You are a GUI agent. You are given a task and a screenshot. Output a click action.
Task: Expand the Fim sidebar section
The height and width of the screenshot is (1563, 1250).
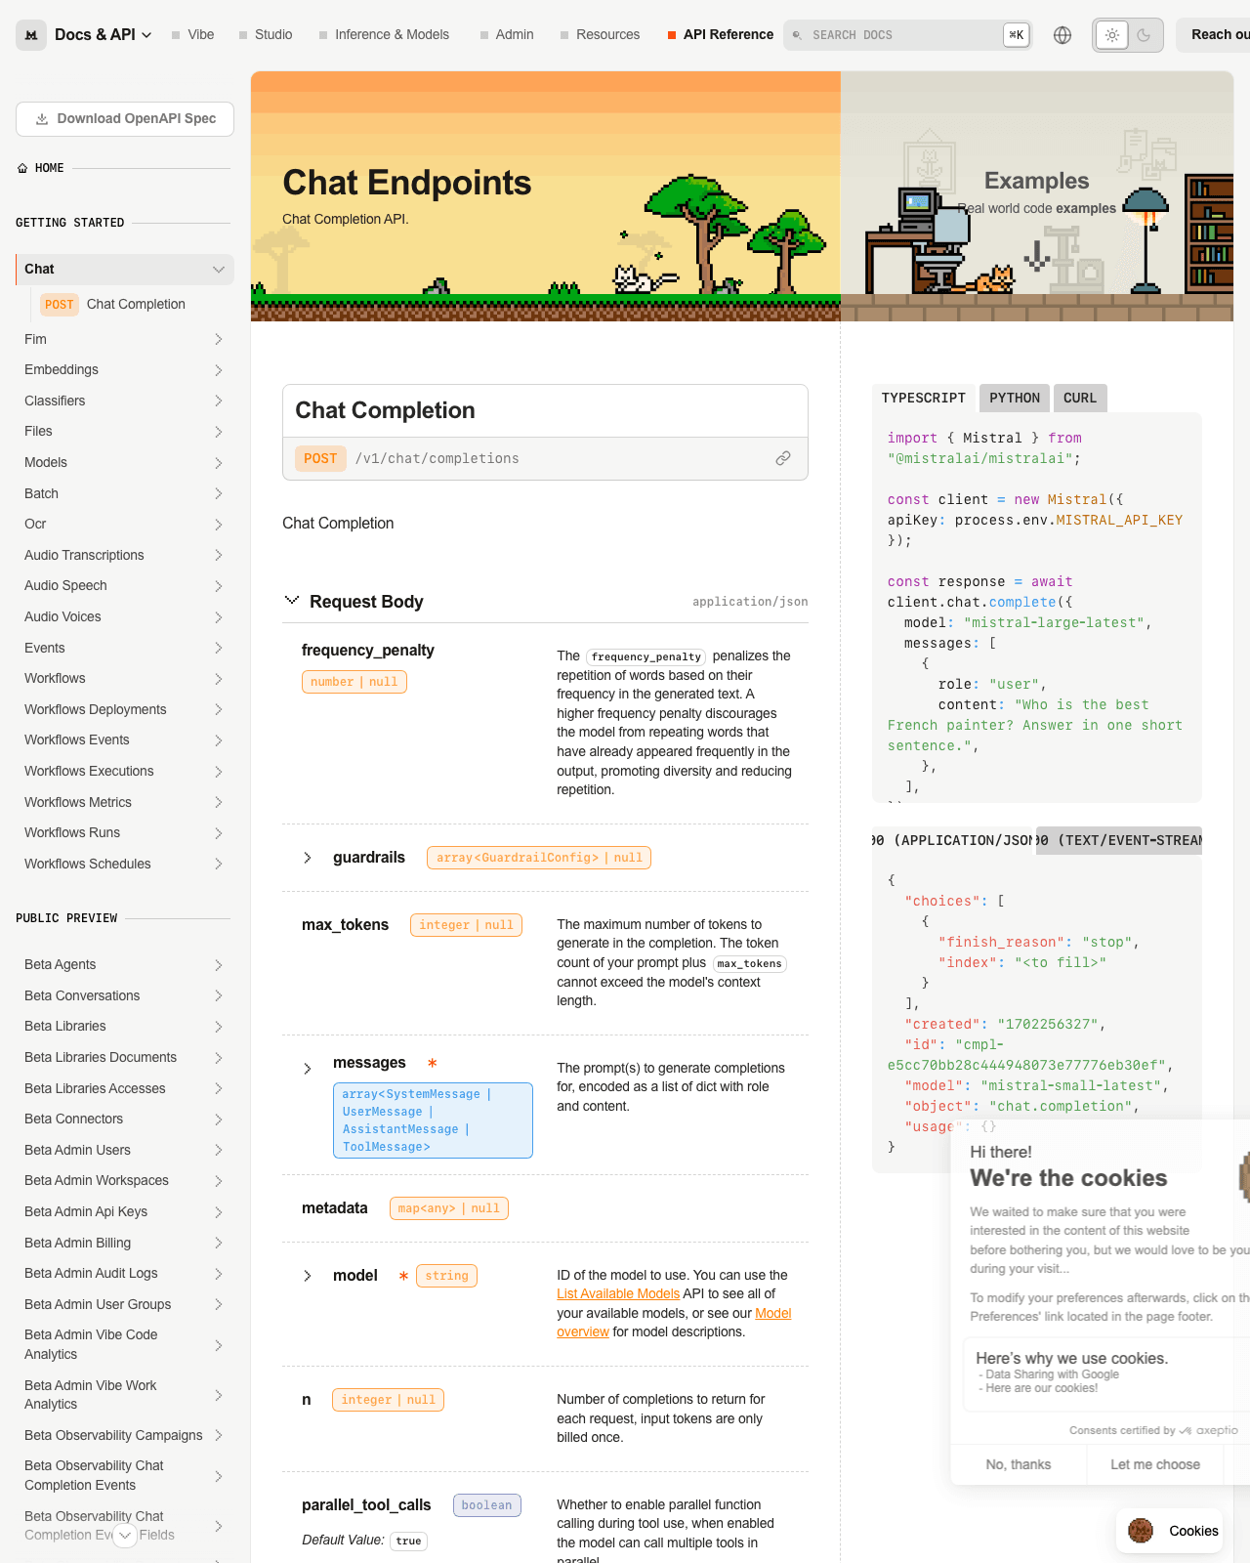(218, 339)
